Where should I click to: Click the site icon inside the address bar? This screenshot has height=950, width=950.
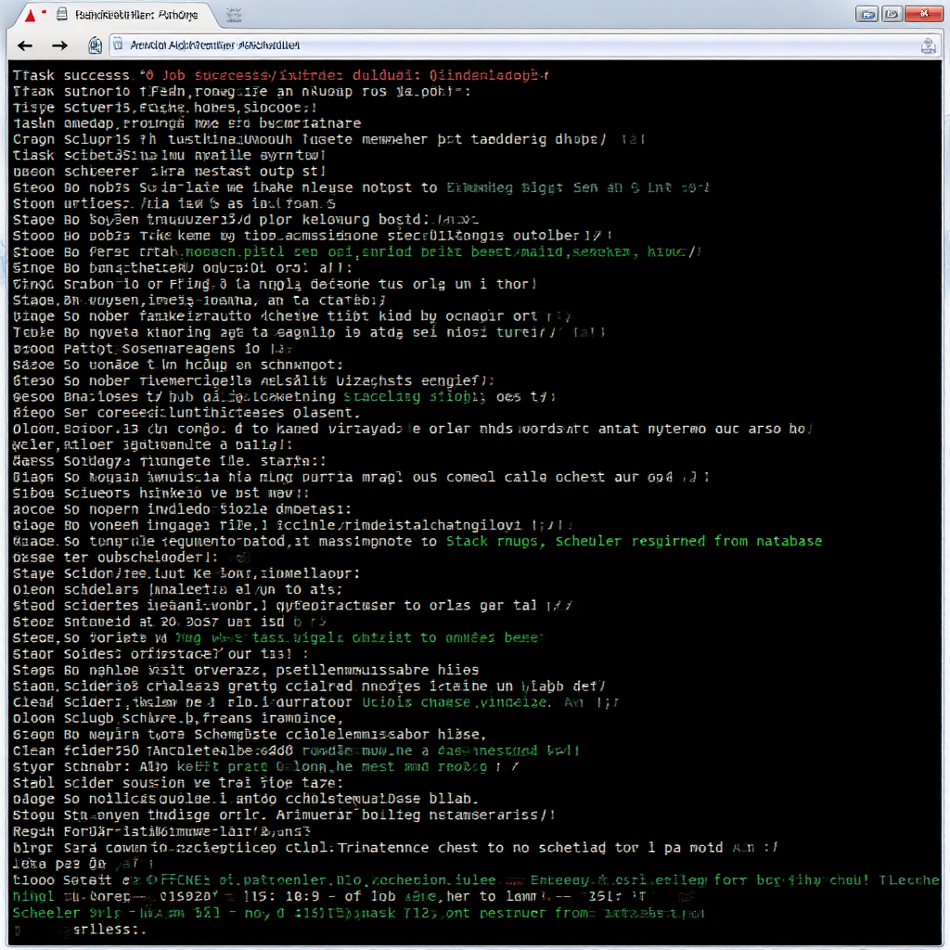(119, 45)
